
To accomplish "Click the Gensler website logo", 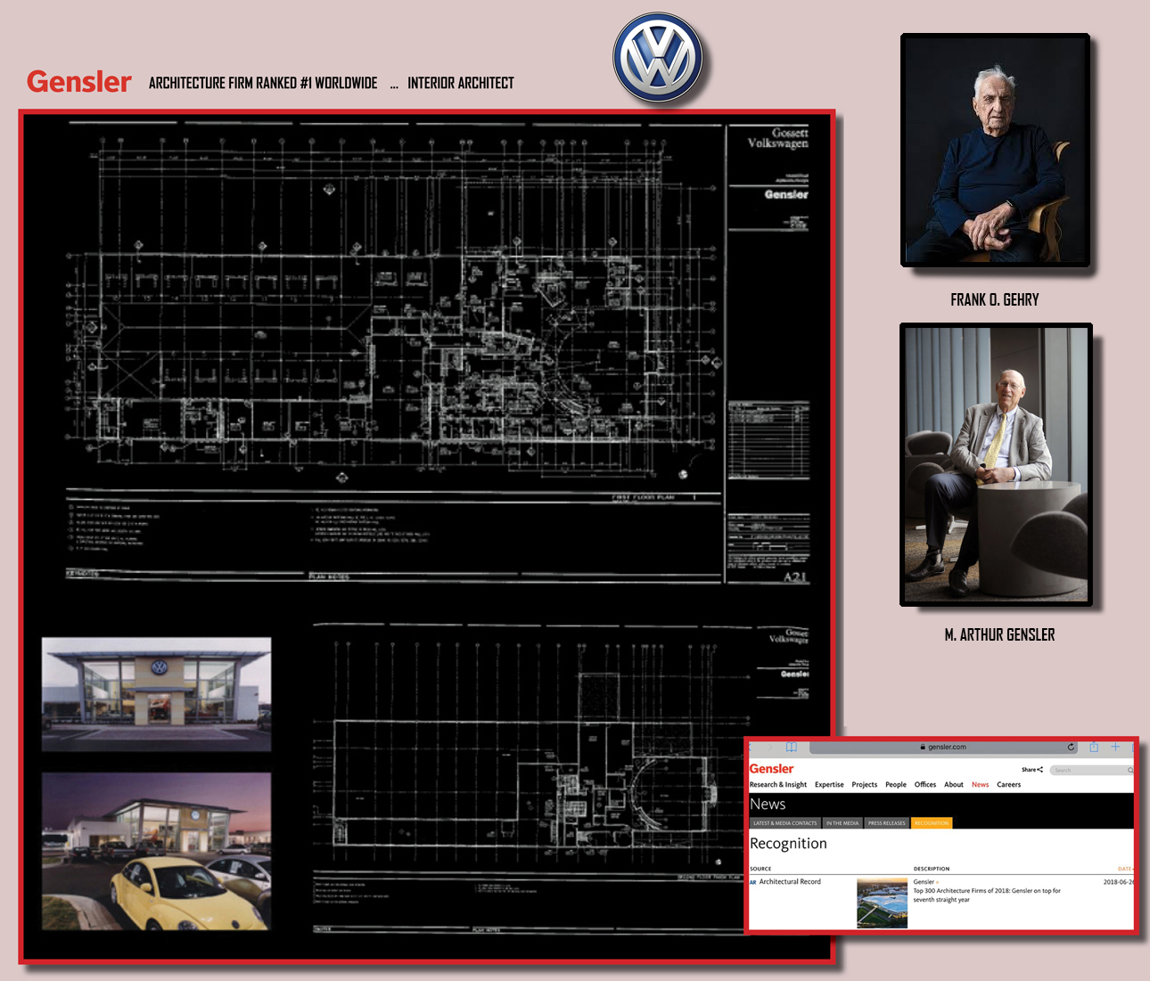I will [x=771, y=768].
